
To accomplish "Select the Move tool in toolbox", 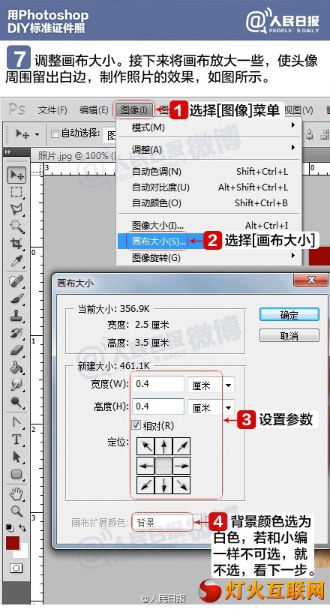I will tap(16, 175).
